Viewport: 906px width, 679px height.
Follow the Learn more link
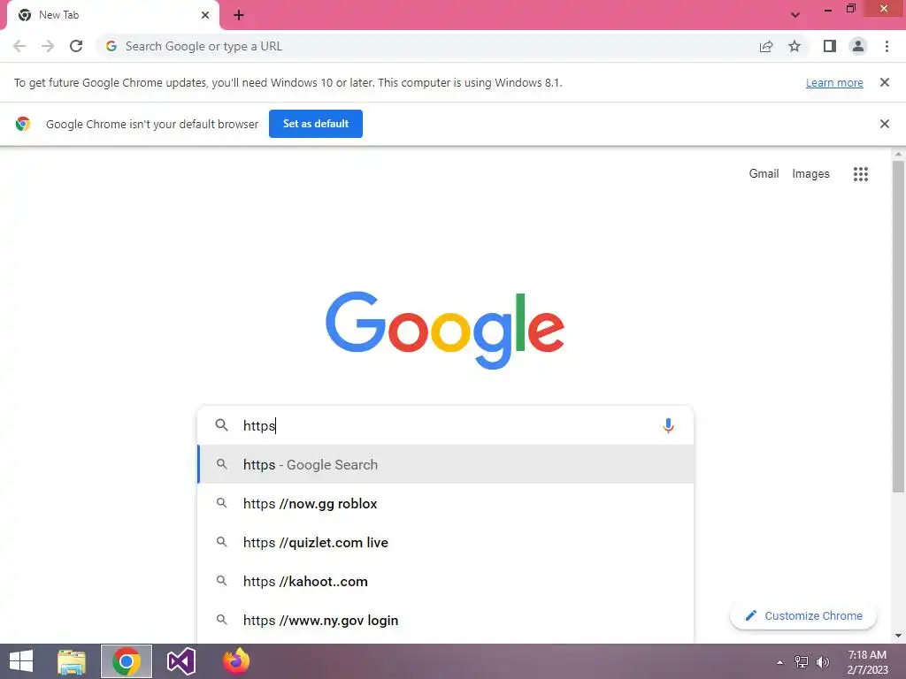(834, 82)
